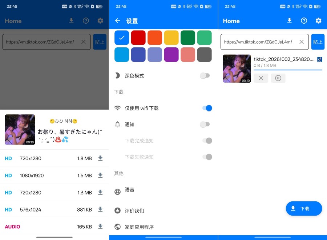This screenshot has width=327, height=240.
Task: Tap the tiktok_20261002_234820 filename
Action: coord(284,59)
